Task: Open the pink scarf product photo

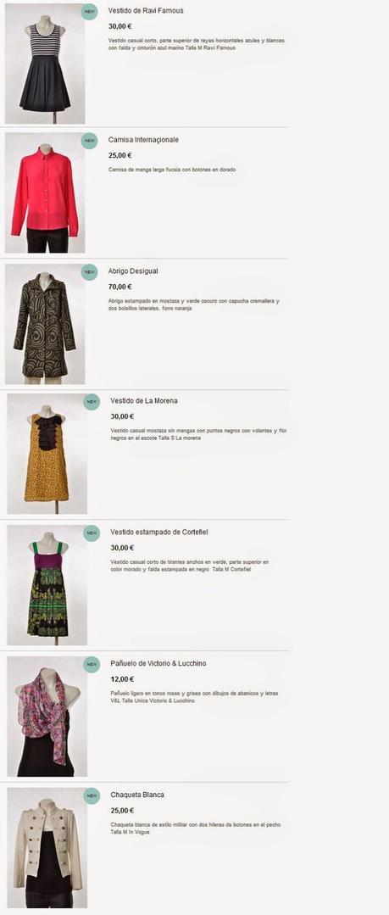Action: 47,716
